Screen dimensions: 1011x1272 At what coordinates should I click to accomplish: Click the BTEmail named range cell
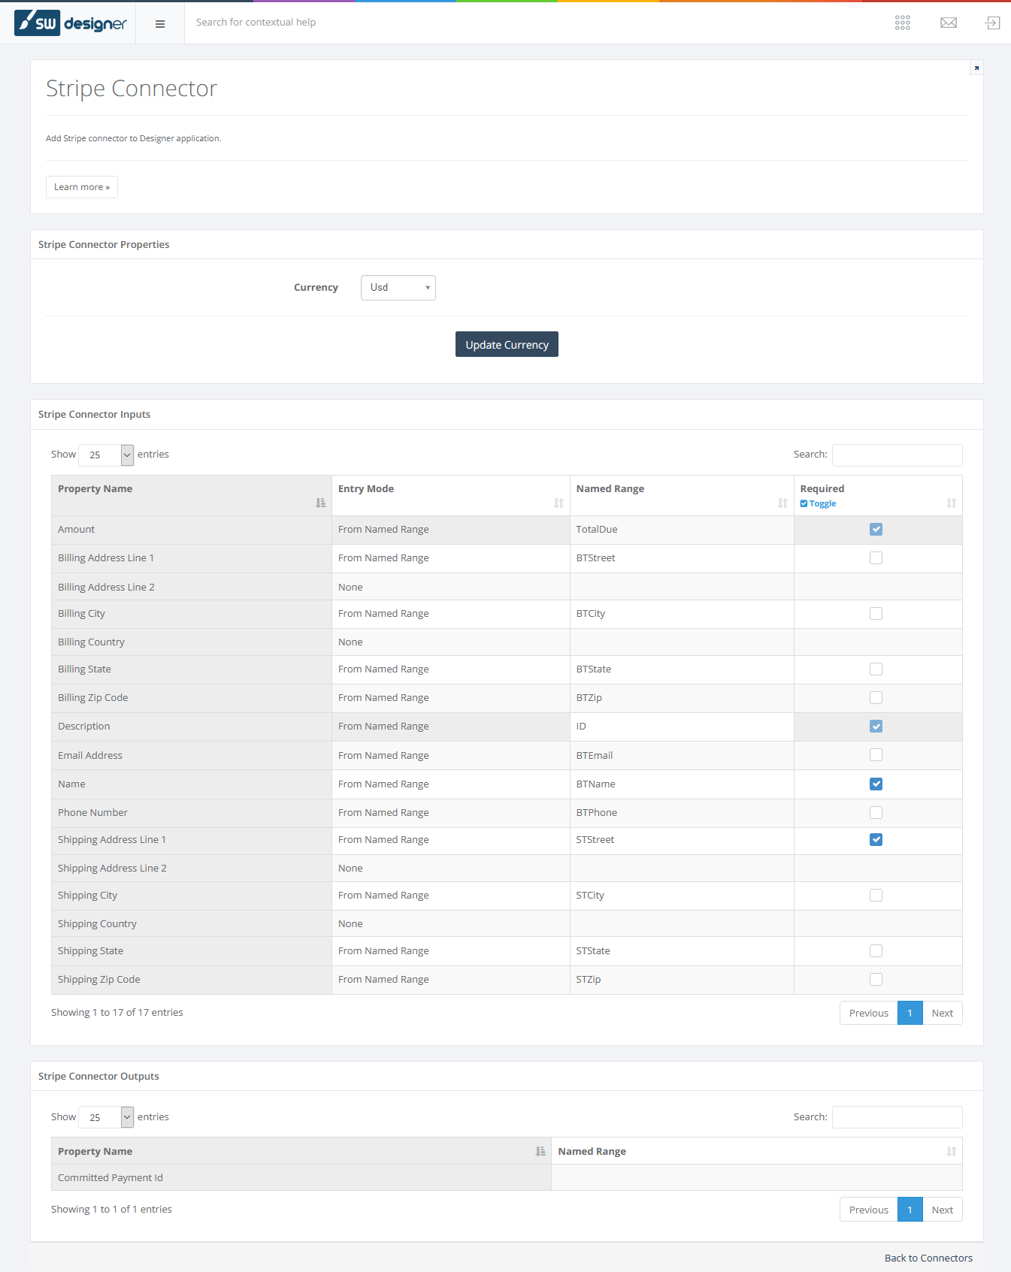[682, 755]
